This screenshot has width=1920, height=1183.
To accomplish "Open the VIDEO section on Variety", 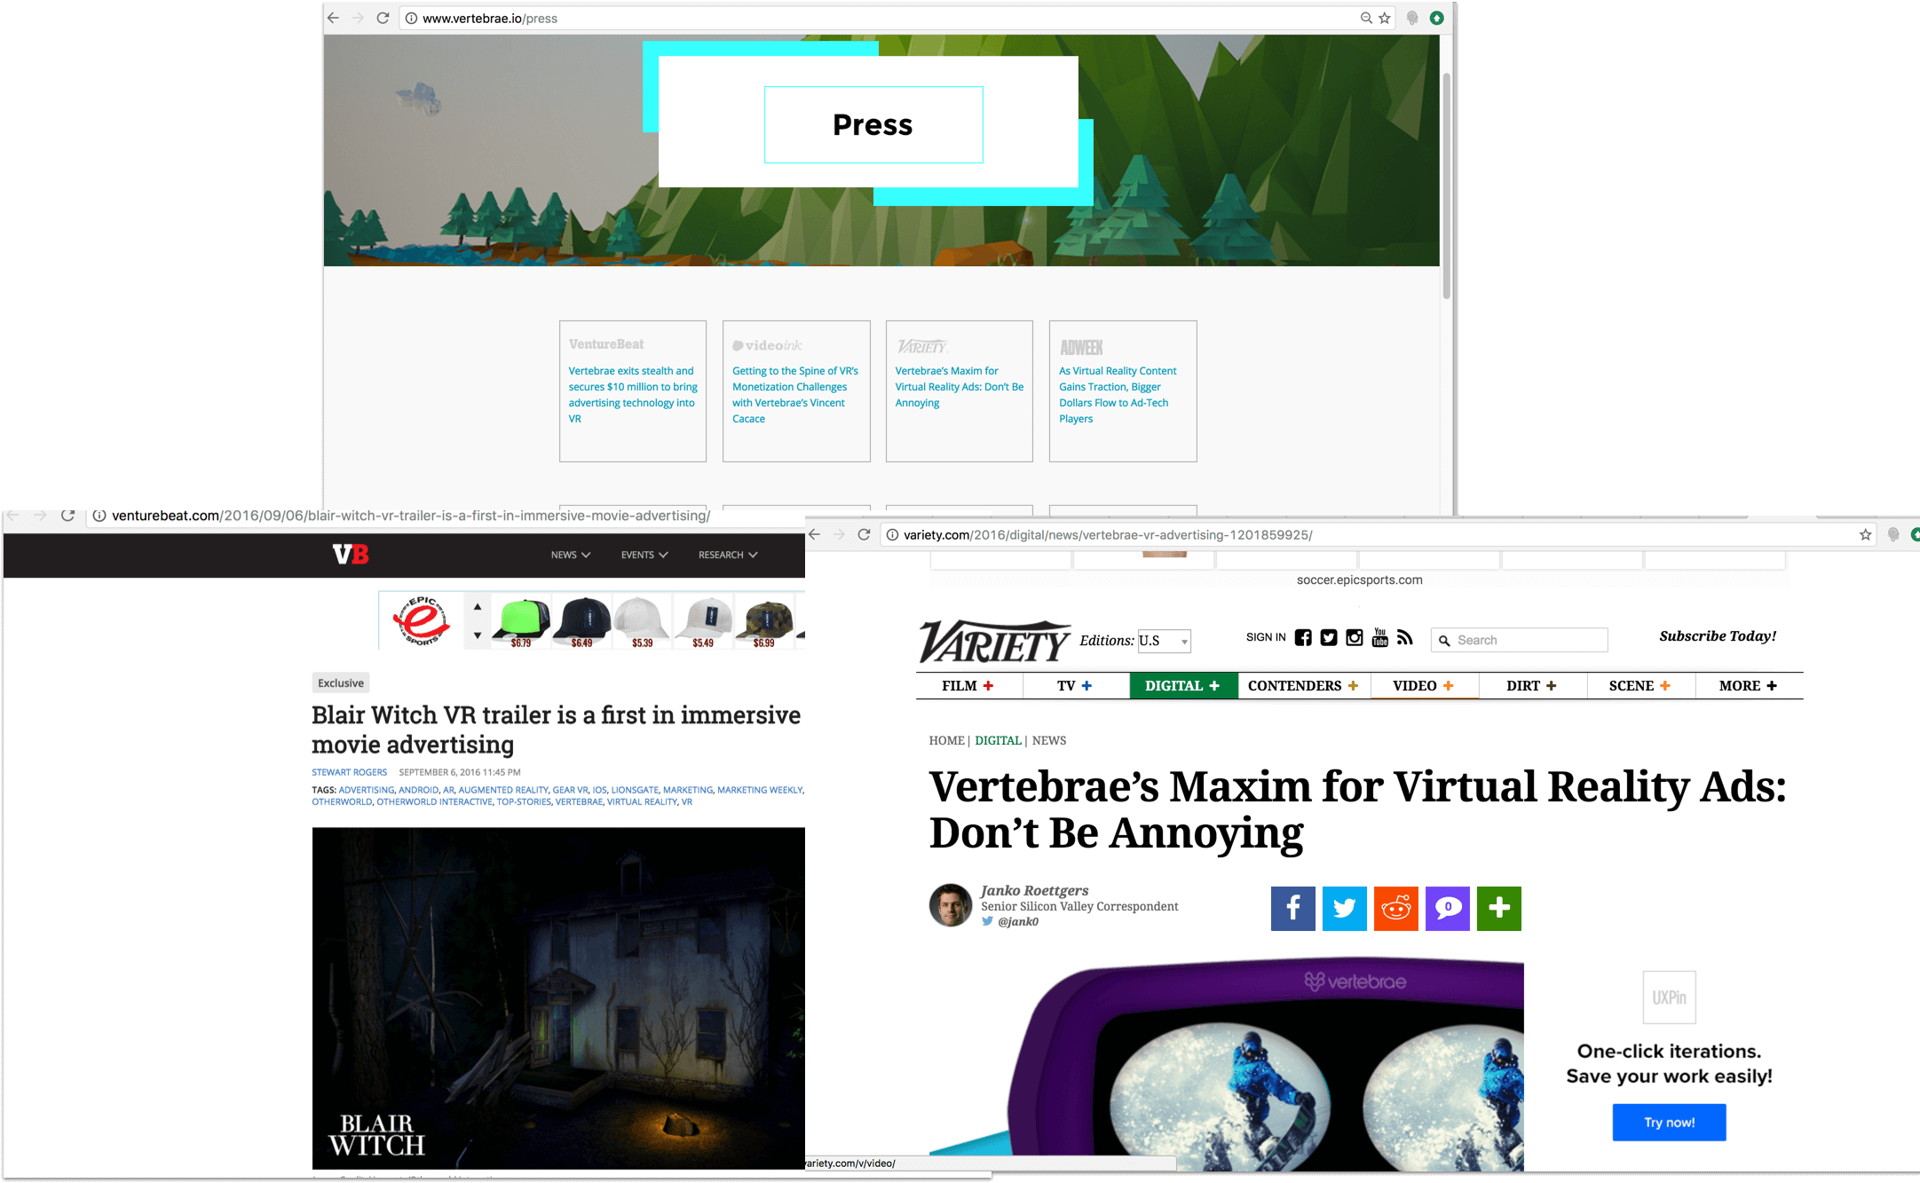I will (x=1424, y=686).
